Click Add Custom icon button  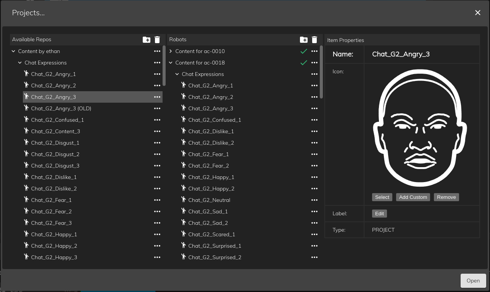(413, 197)
